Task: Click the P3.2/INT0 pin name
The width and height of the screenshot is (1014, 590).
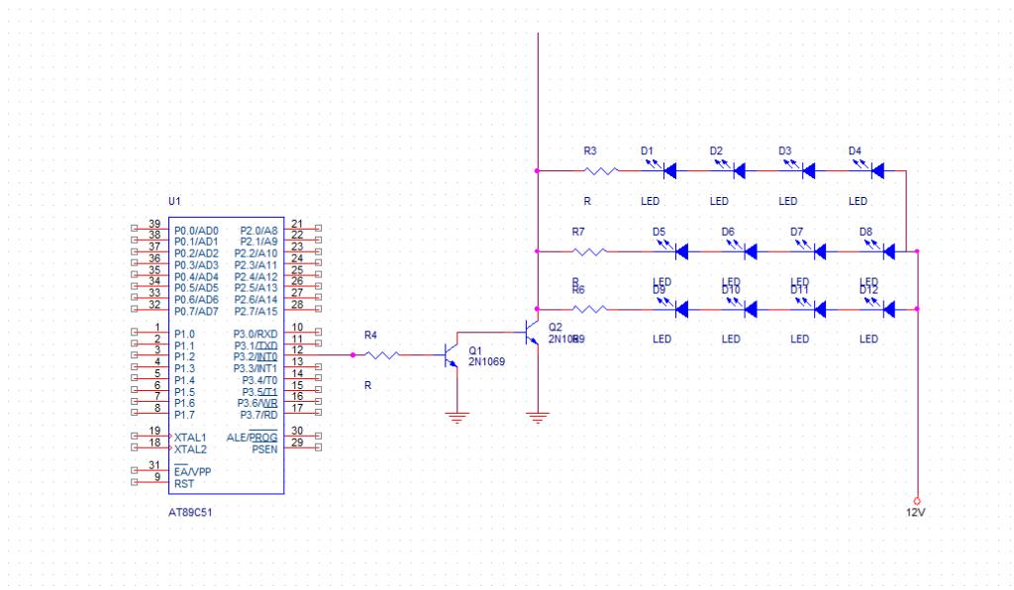Action: pyautogui.click(x=255, y=356)
